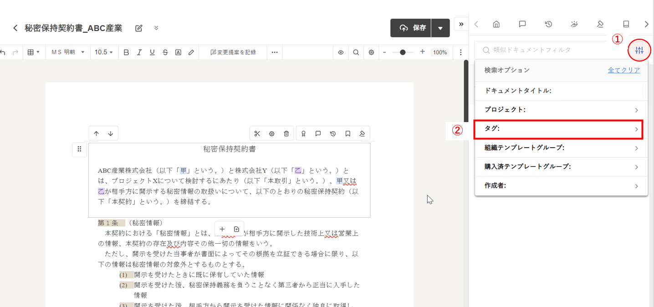Click the scissors icon above the paragraph
This screenshot has width=654, height=307.
257,133
